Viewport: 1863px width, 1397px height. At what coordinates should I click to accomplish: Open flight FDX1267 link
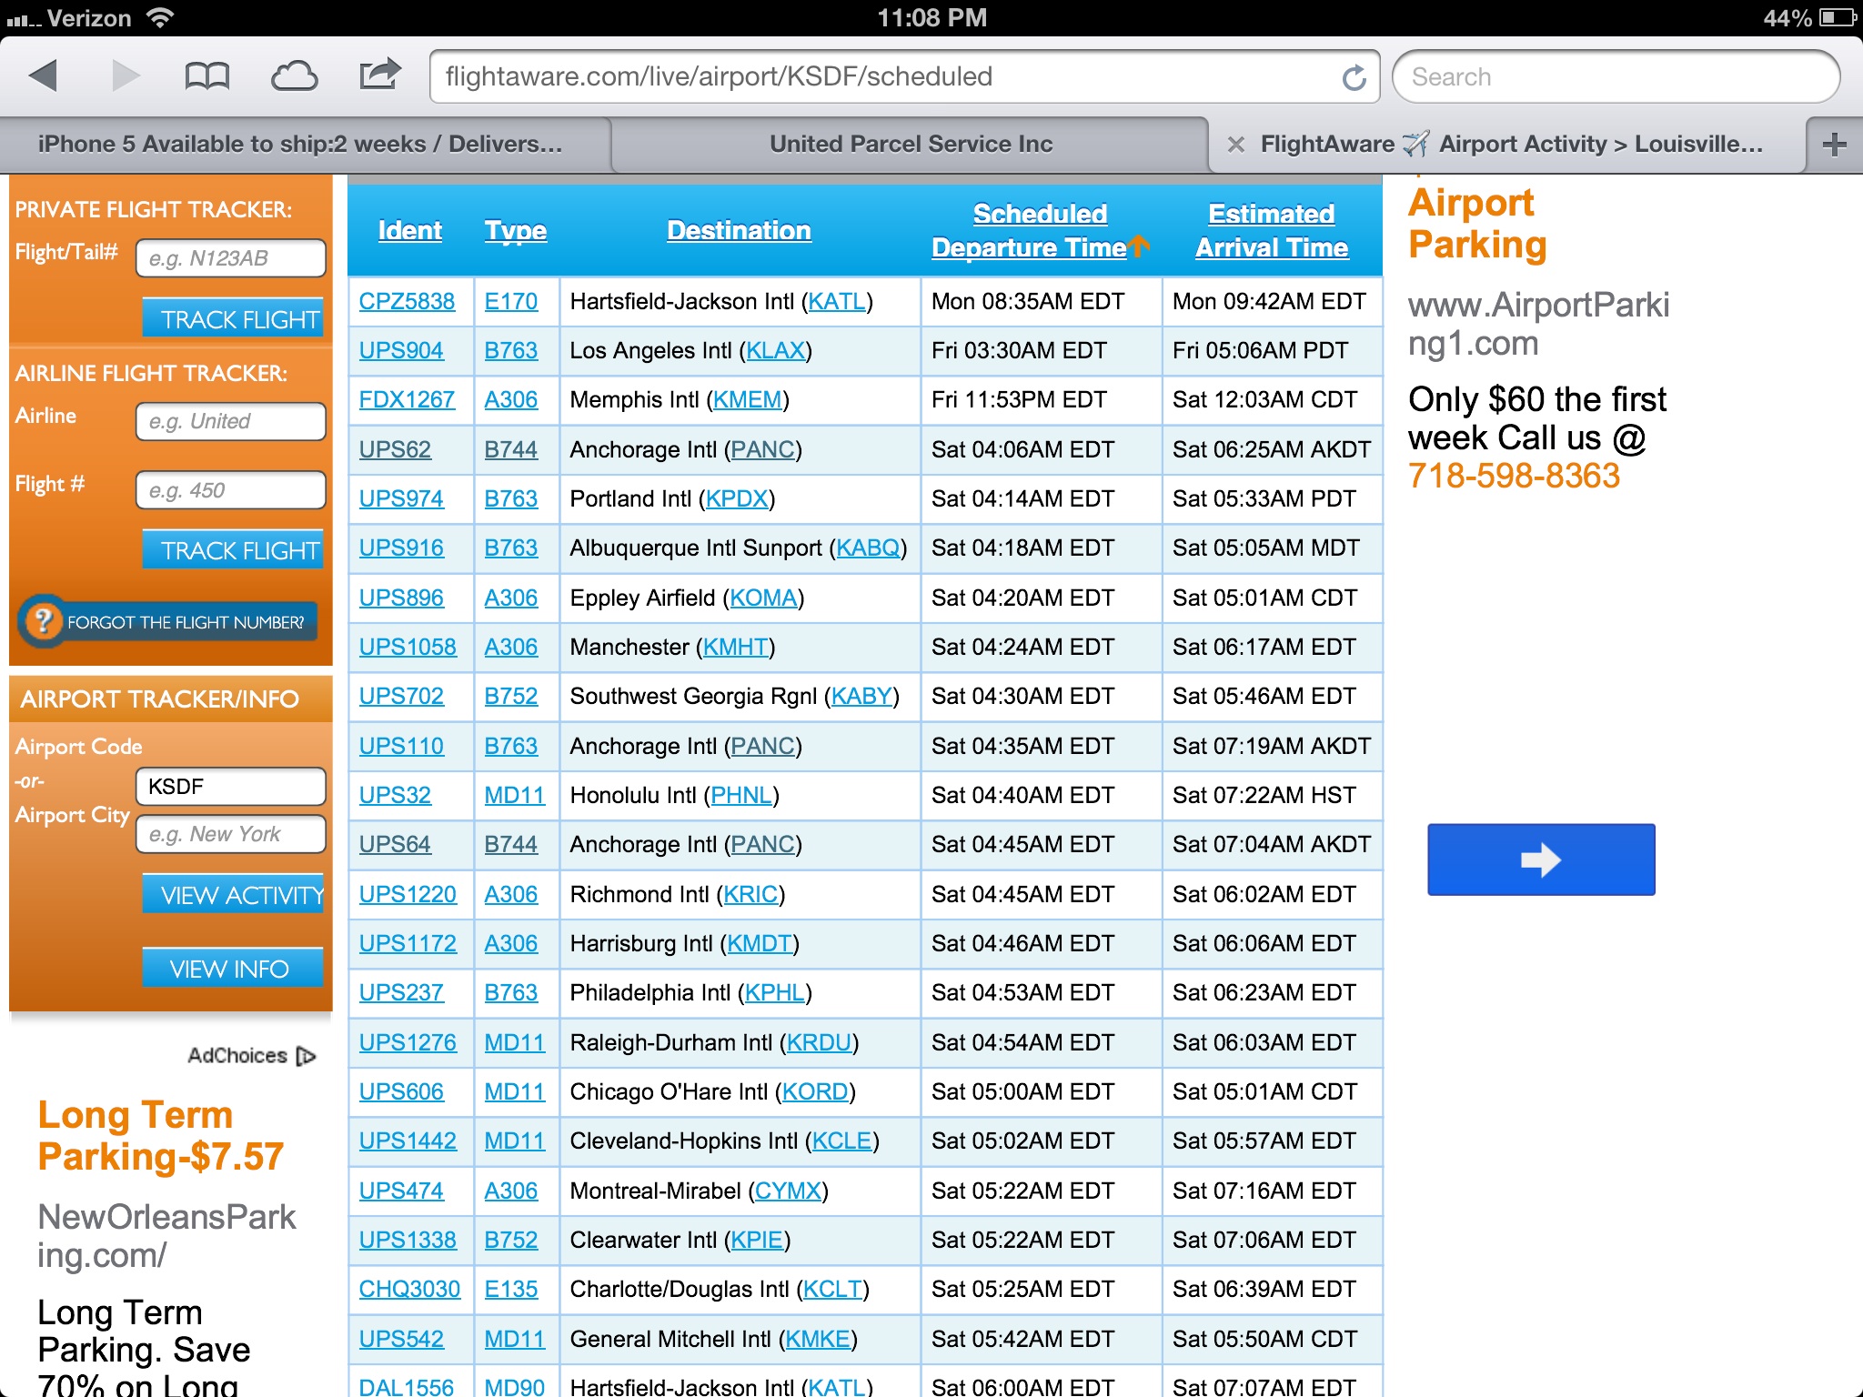[x=407, y=399]
